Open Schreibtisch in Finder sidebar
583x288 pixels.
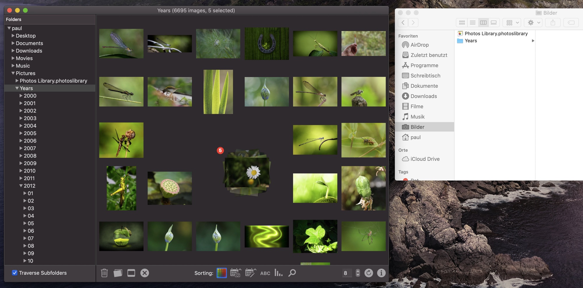(425, 75)
